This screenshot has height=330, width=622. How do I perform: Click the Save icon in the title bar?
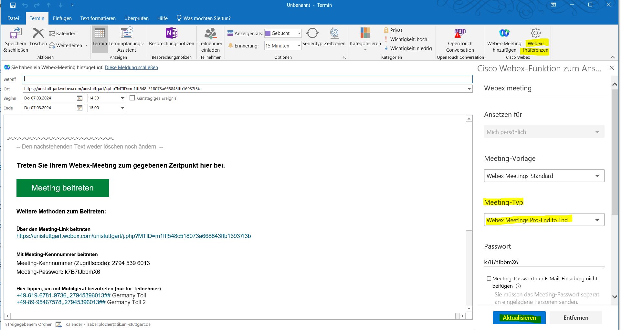tap(13, 5)
